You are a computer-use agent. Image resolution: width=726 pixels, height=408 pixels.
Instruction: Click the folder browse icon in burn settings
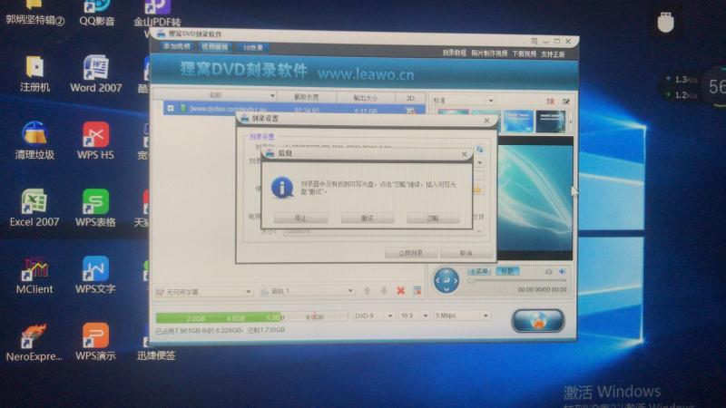point(478,189)
